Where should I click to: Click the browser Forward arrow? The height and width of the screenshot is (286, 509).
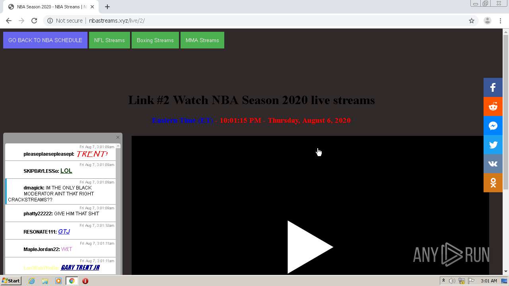[21, 21]
